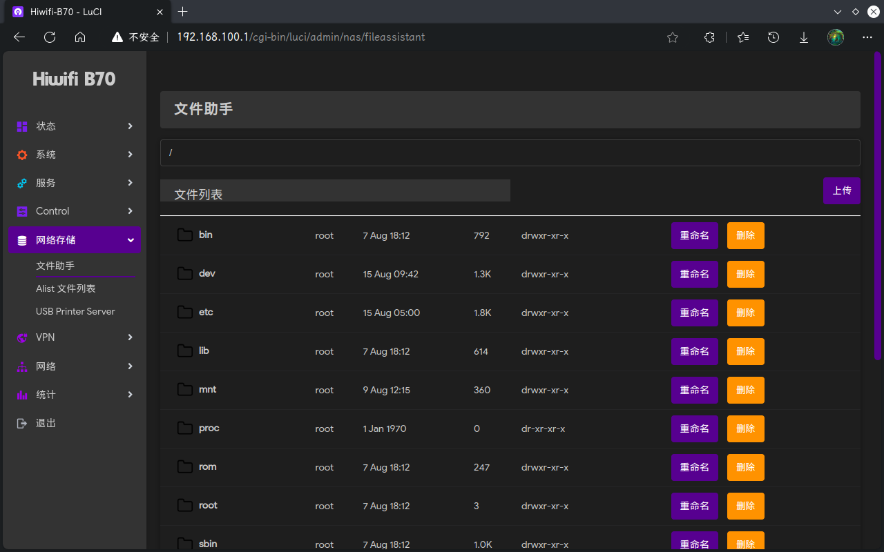Collapse the 网络存储 section chevron
884x552 pixels.
point(130,240)
